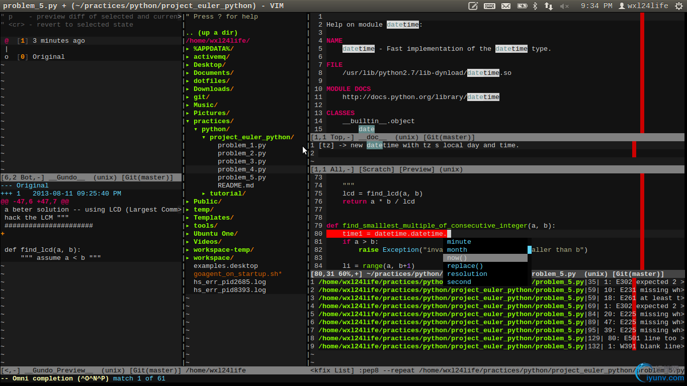Open hs_err_pid2685.log in the file tree
This screenshot has height=386, width=687.
pyautogui.click(x=230, y=282)
